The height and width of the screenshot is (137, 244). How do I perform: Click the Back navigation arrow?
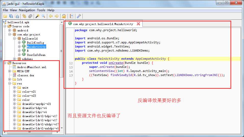[51, 16]
